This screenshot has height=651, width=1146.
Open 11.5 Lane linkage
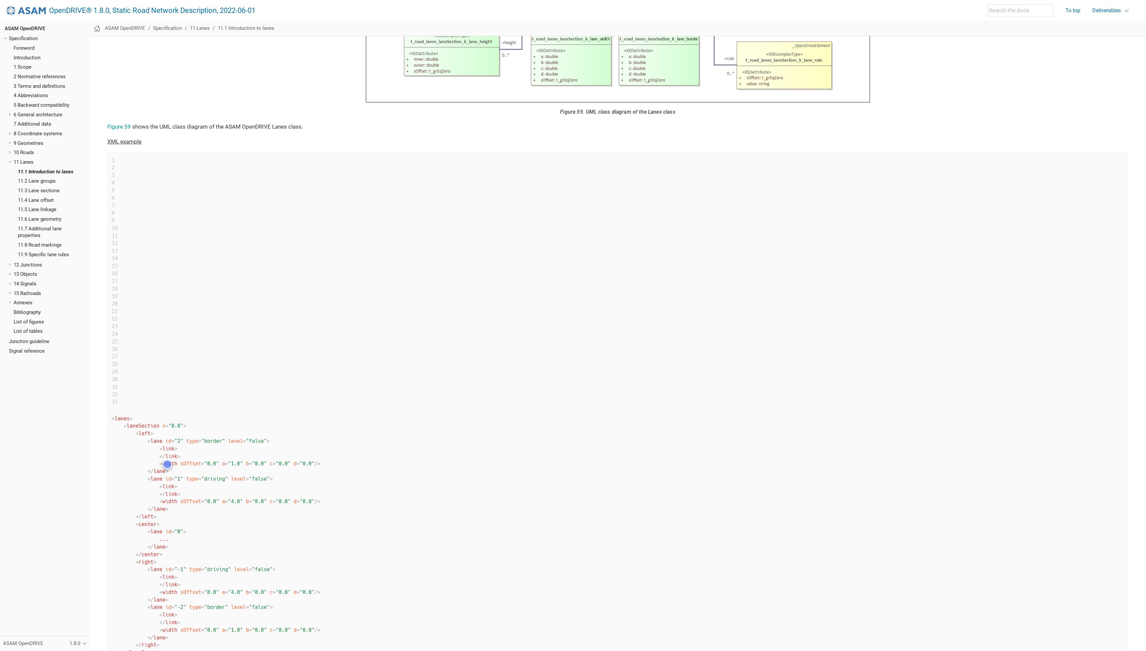[x=37, y=210]
